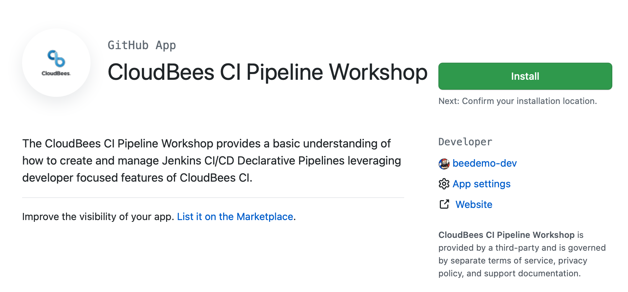
Task: Select the CloudBees CI Pipeline Workshop heading
Action: pyautogui.click(x=267, y=72)
